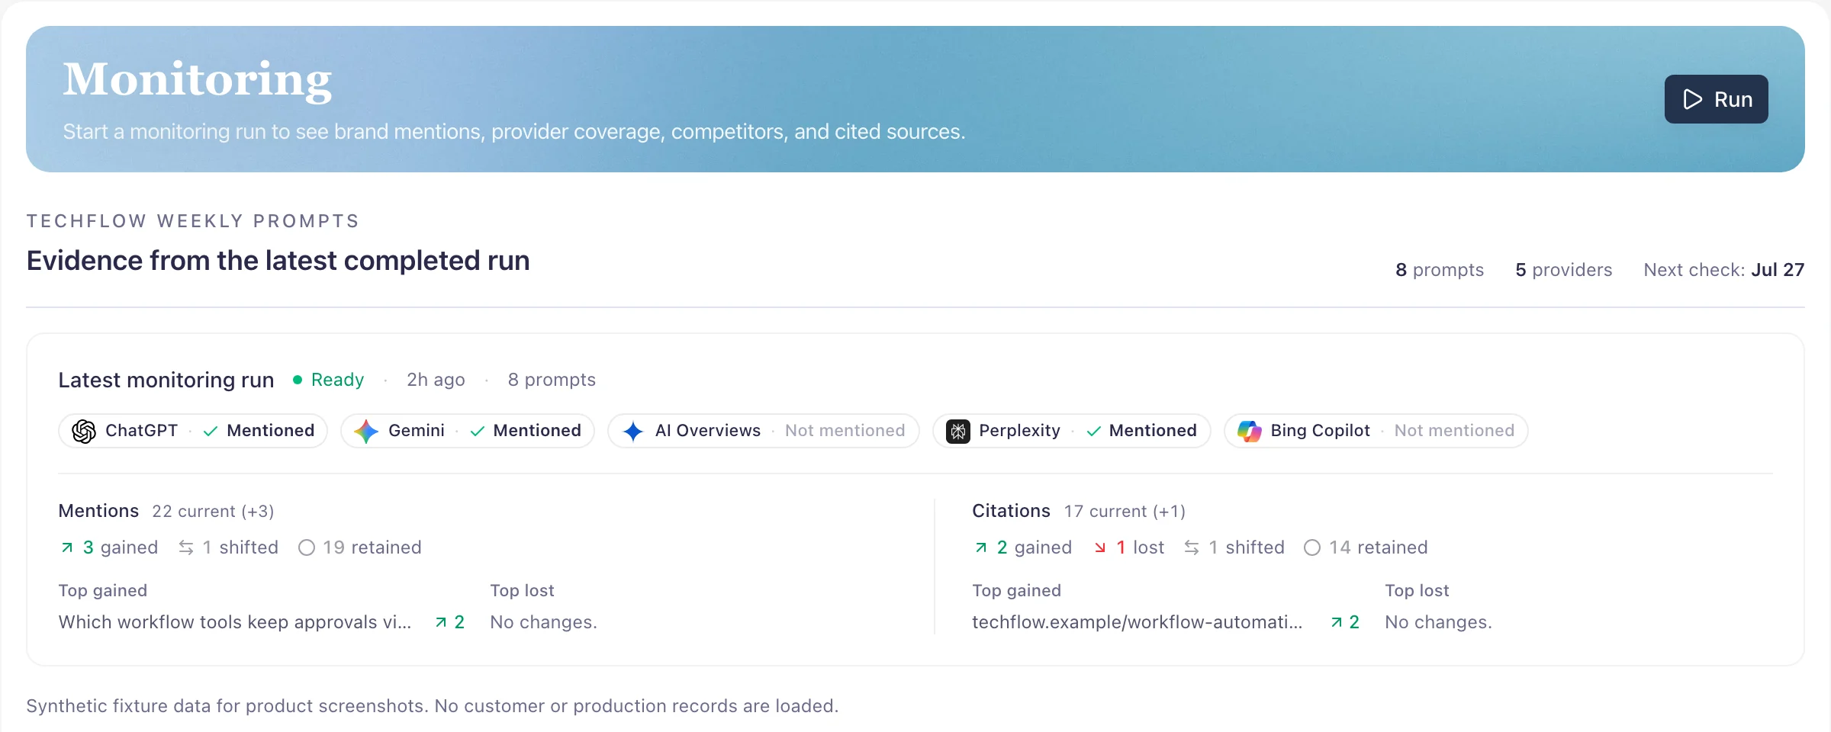Select the Perplexity Mentioned chip
Viewport: 1831px width, 732px height.
(1072, 431)
